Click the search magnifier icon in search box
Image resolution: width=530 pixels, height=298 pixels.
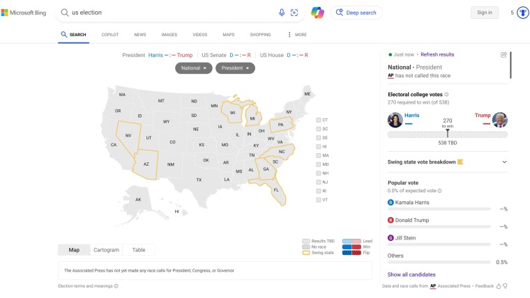64,13
